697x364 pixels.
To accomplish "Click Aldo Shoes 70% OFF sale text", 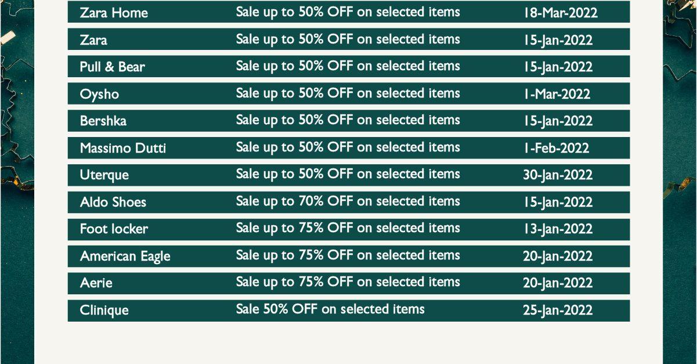I will [x=348, y=201].
